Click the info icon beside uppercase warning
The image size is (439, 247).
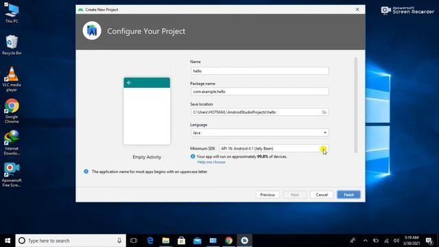click(x=86, y=172)
